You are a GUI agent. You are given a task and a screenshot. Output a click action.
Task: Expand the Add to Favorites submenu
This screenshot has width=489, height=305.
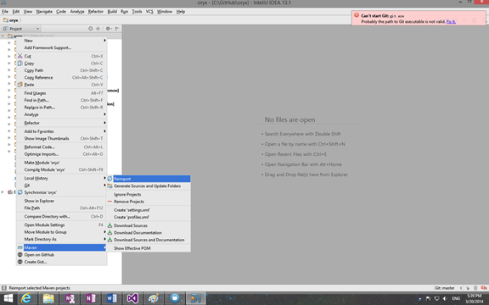pyautogui.click(x=61, y=131)
